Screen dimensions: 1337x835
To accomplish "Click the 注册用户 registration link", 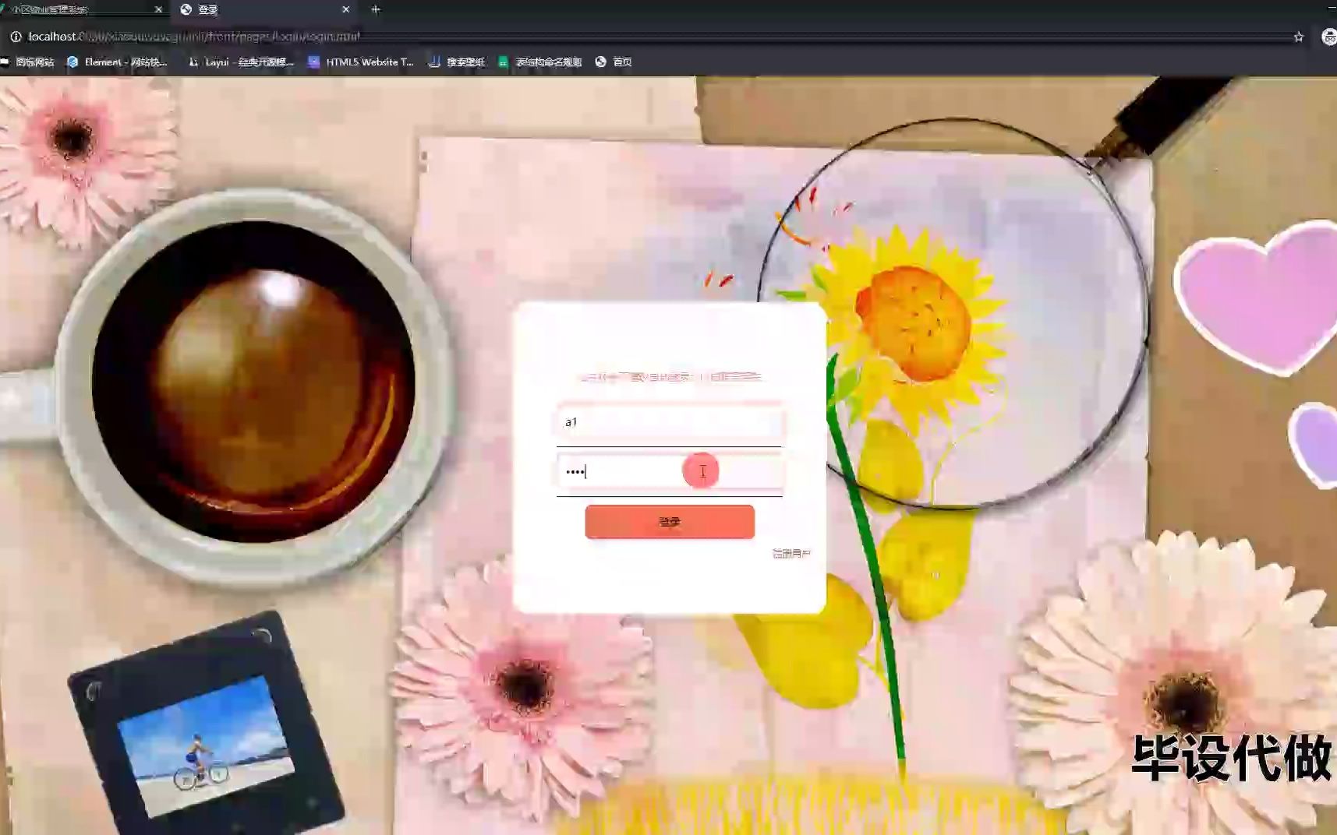I will (x=791, y=552).
